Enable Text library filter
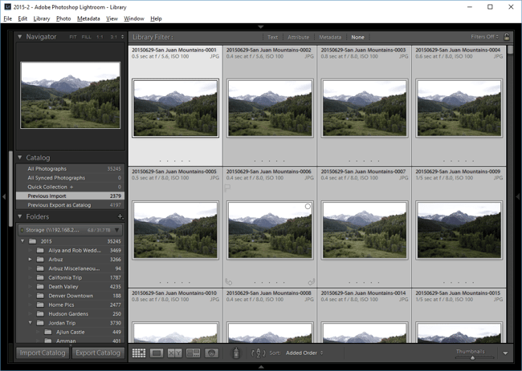 pyautogui.click(x=273, y=37)
